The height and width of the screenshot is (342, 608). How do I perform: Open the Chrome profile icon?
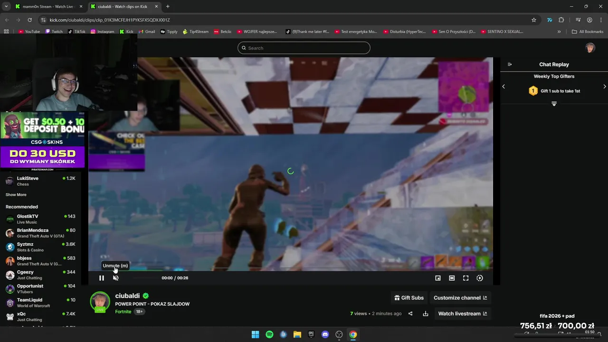coord(589,20)
